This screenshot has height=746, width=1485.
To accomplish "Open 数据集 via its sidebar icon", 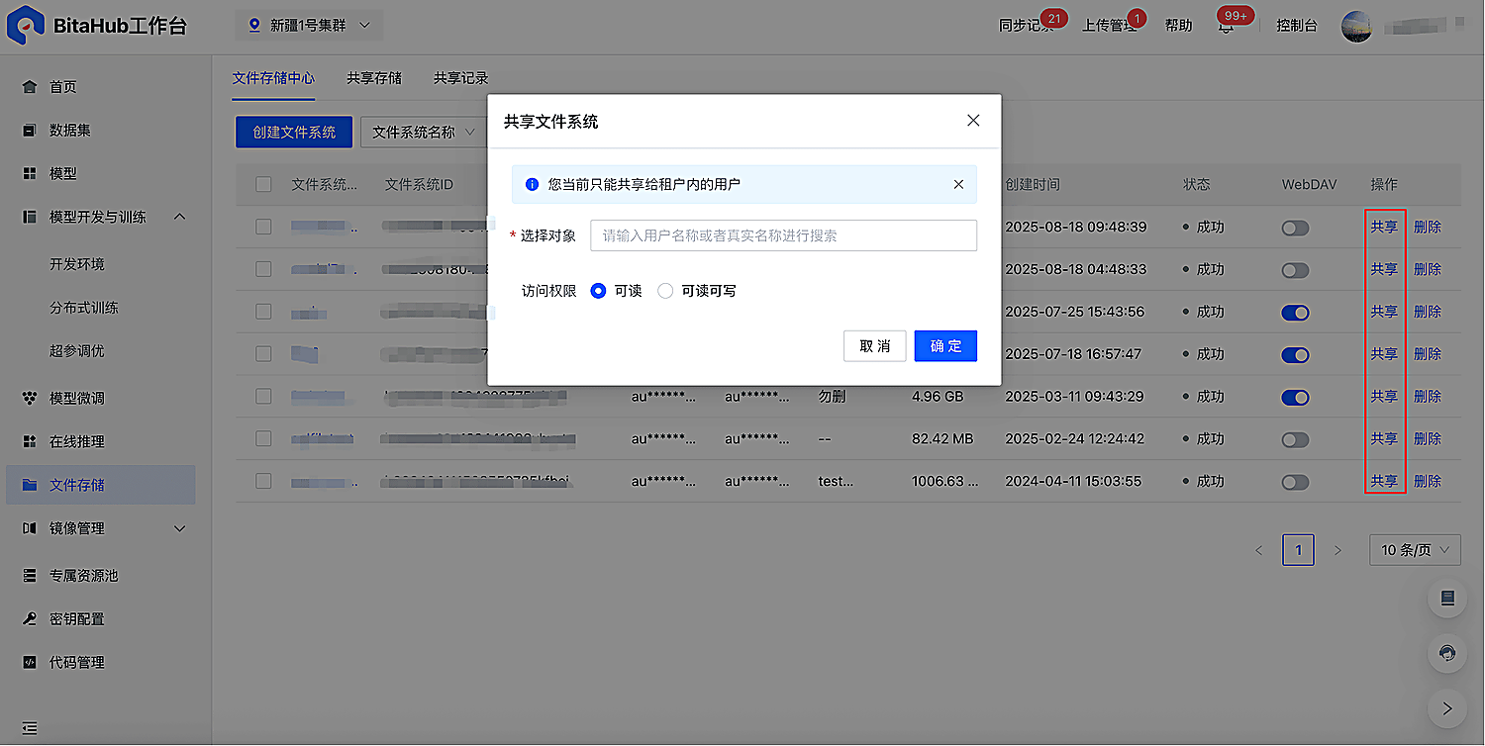I will [x=30, y=131].
